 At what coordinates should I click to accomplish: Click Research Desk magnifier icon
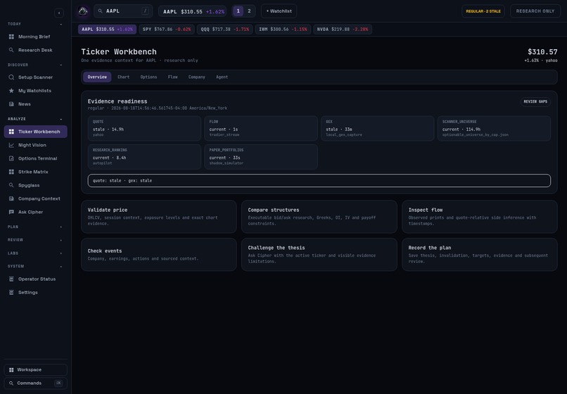(11, 50)
